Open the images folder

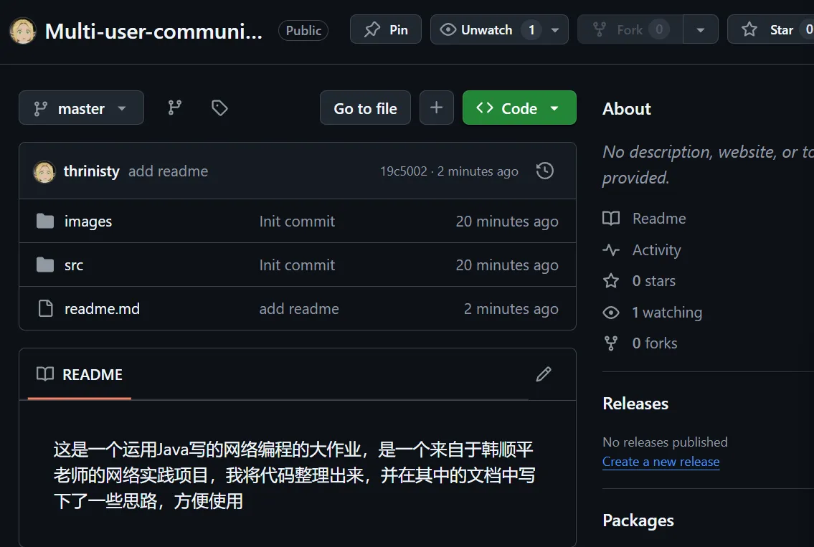tap(87, 222)
